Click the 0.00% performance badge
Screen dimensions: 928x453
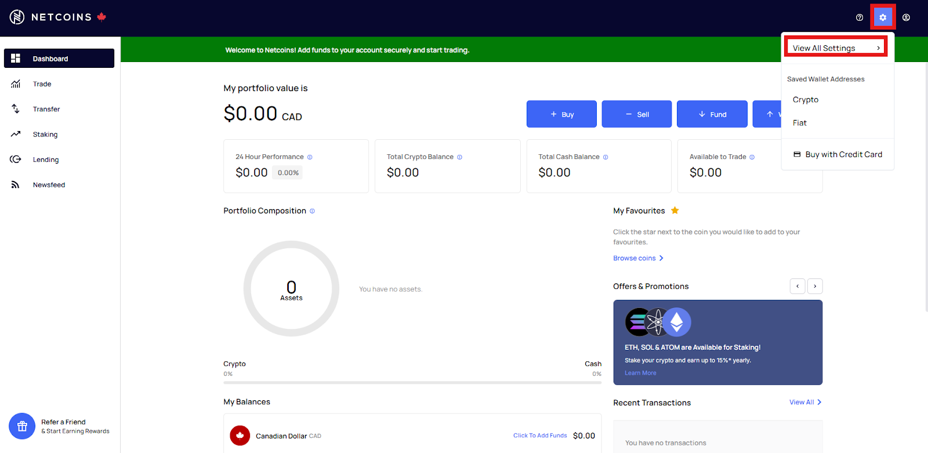click(x=288, y=173)
